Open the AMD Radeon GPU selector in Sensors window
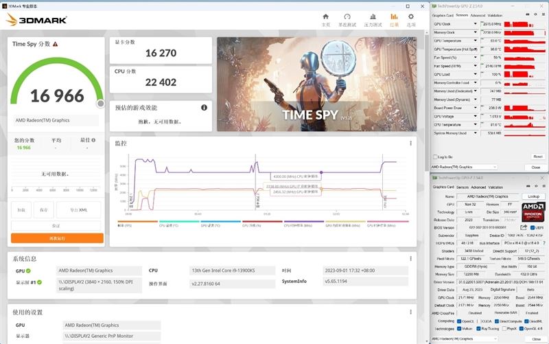The height and width of the screenshot is (344, 549). [464, 167]
